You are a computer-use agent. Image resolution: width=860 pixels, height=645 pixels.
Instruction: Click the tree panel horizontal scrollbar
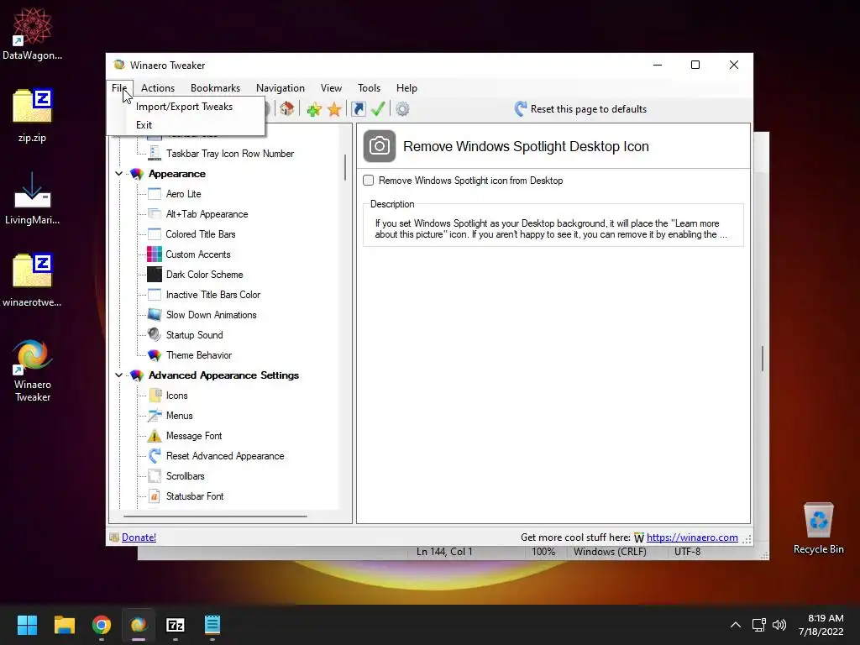(215, 517)
